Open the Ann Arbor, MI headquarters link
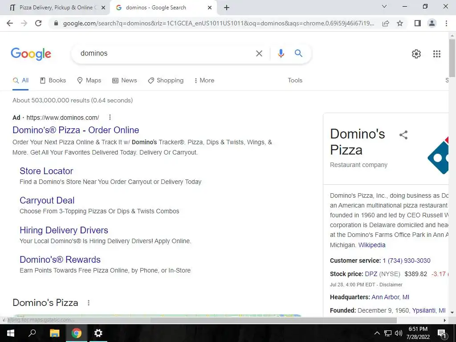The image size is (456, 342). click(390, 297)
